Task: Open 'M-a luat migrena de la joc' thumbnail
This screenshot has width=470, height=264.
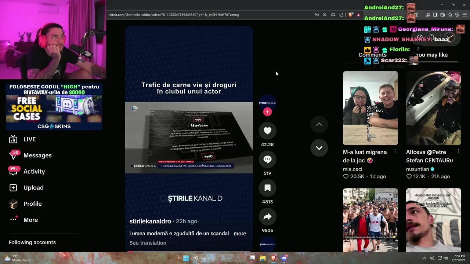Action: tap(370, 108)
